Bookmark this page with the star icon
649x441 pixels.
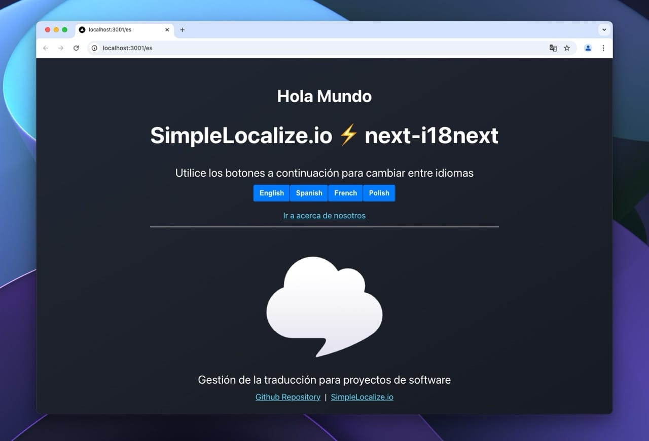567,48
